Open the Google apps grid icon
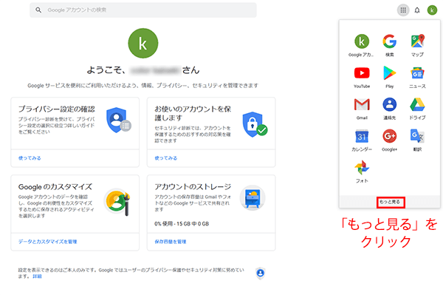The image size is (443, 295). point(403,10)
